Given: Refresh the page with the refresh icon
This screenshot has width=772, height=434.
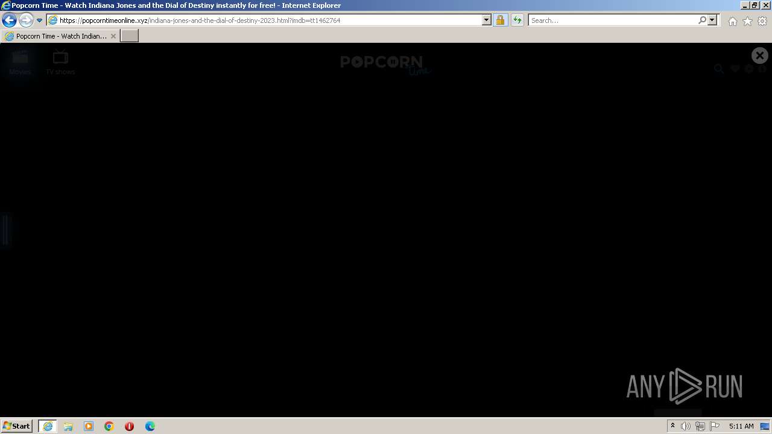Looking at the screenshot, I should click(x=517, y=20).
